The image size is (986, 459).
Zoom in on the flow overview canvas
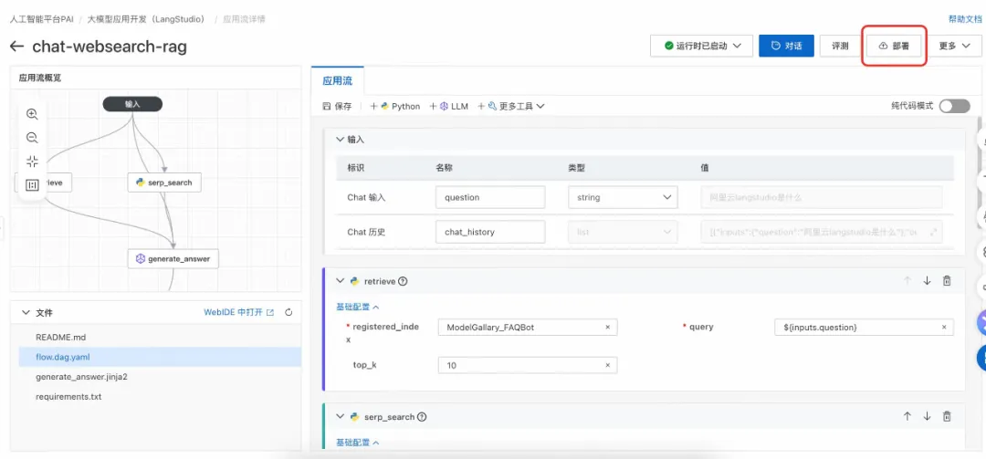coord(32,114)
